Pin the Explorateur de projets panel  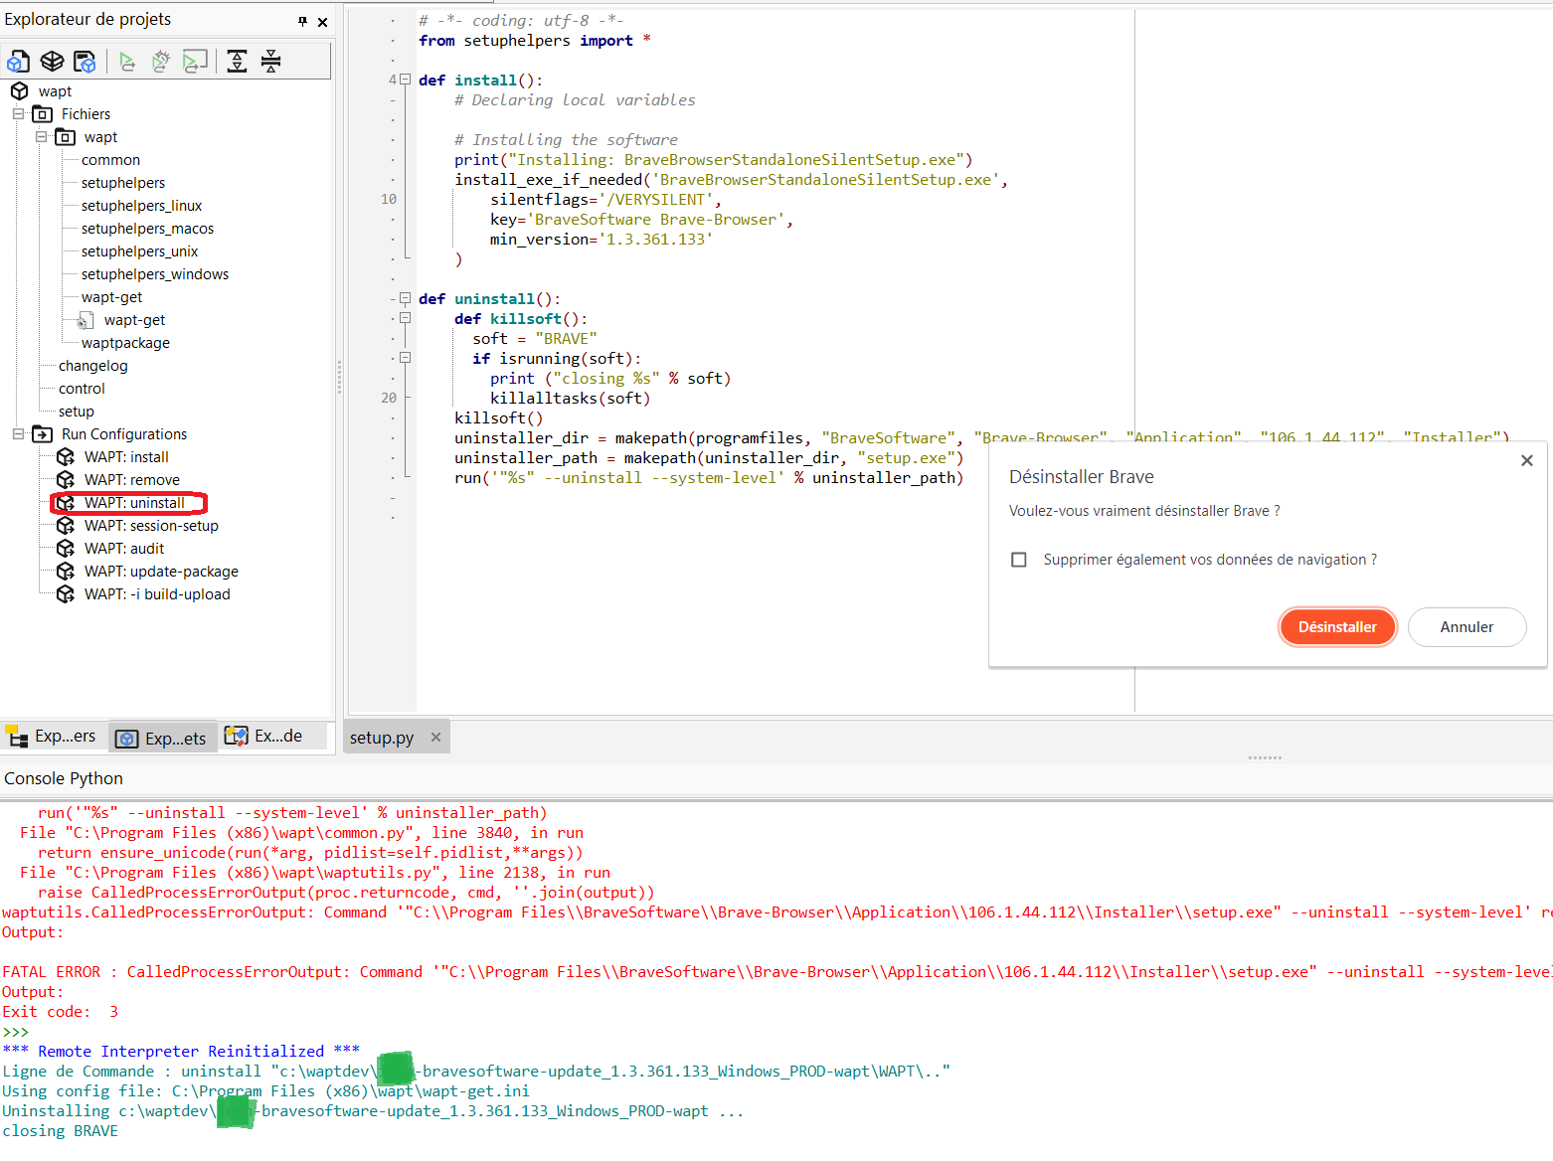pyautogui.click(x=302, y=21)
